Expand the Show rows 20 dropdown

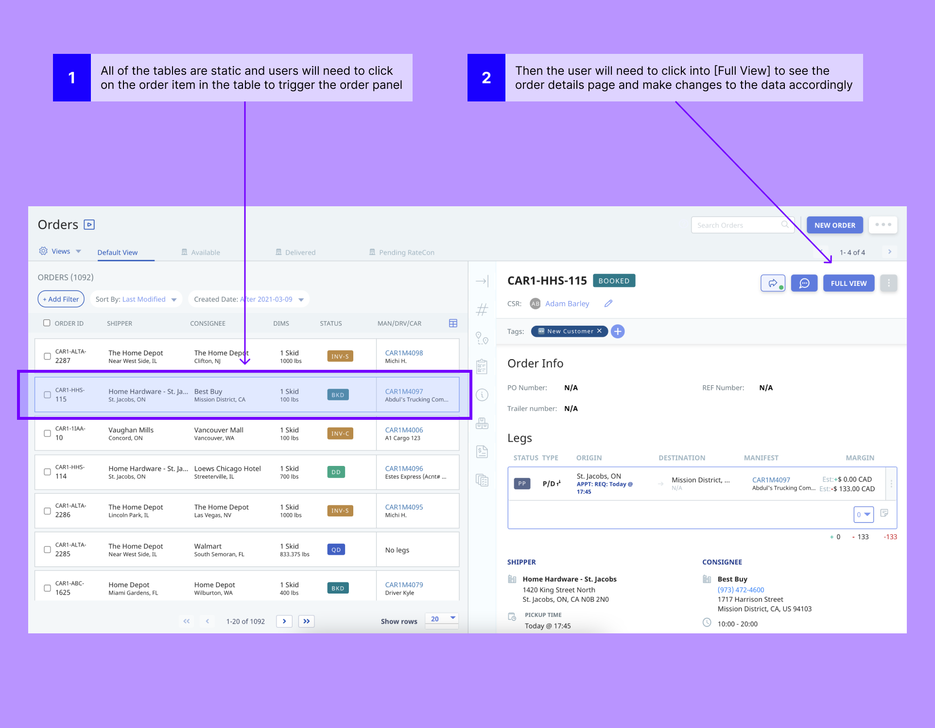point(442,619)
